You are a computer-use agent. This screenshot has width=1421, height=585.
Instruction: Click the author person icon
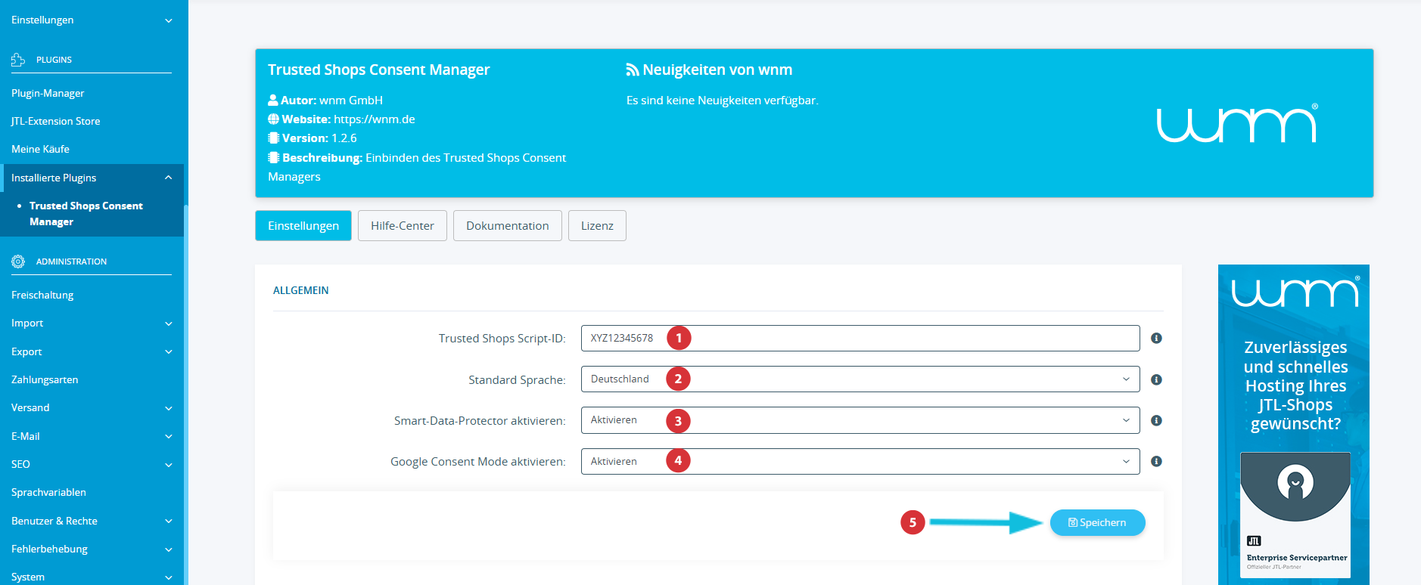pos(273,100)
